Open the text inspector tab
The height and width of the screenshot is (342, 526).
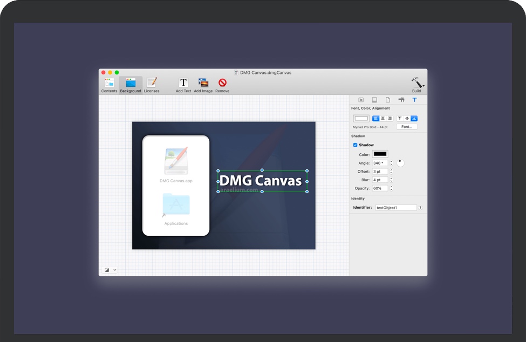[414, 100]
